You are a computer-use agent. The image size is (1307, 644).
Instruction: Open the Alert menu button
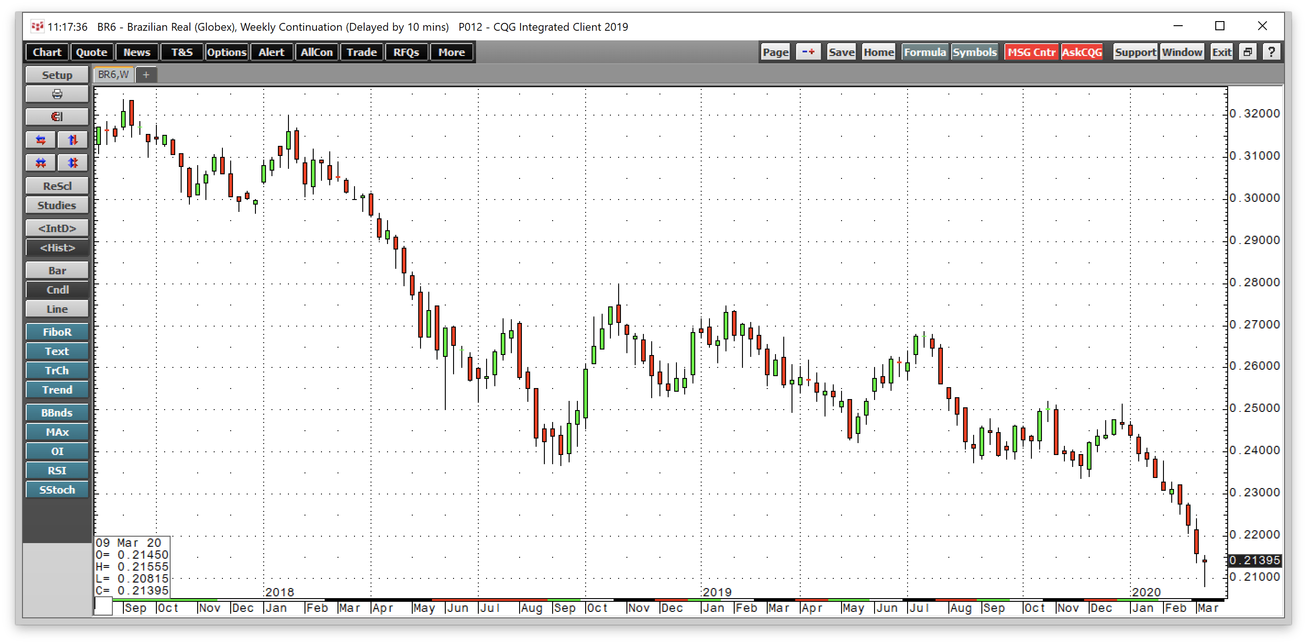click(x=271, y=52)
